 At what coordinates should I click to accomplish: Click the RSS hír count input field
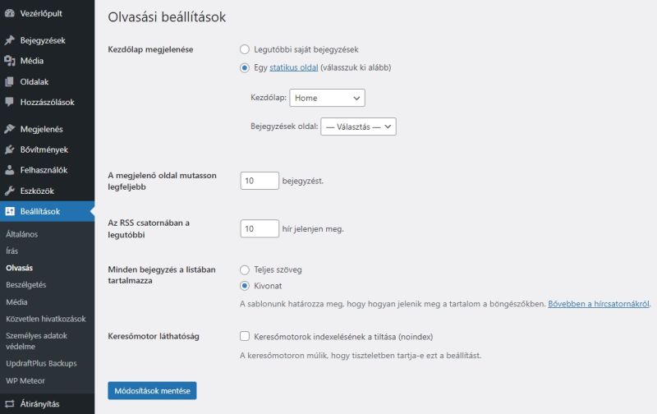[260, 229]
